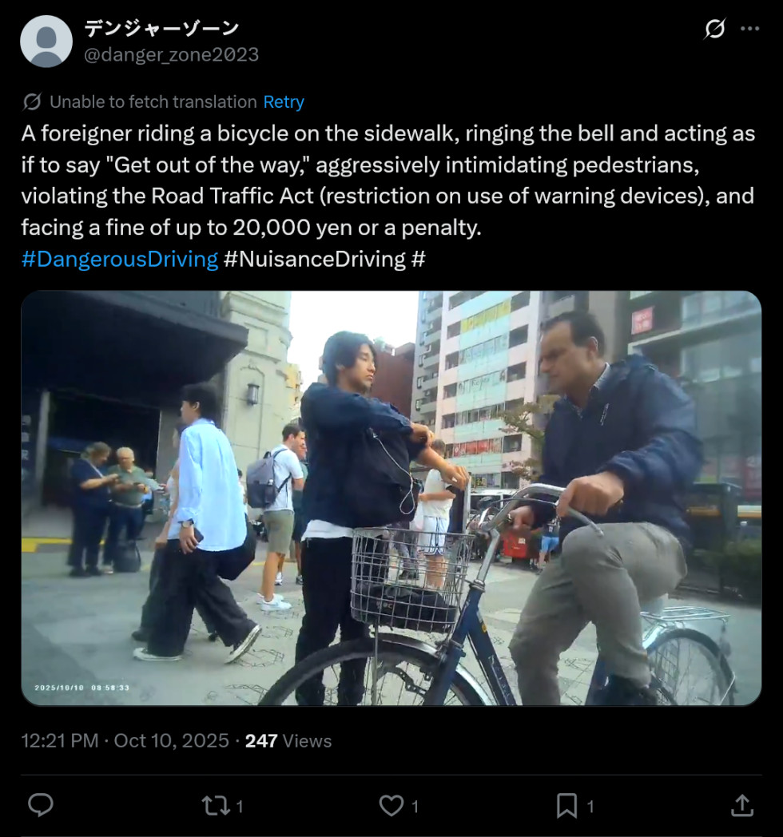
Task: Click the Grok icon at top right
Action: [x=714, y=29]
